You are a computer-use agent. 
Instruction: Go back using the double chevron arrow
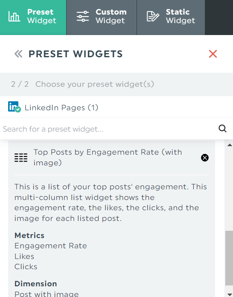click(18, 54)
